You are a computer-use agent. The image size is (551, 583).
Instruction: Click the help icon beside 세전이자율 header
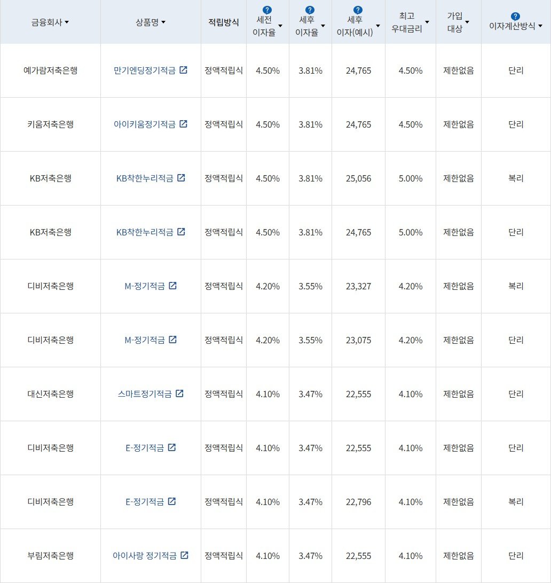point(267,9)
